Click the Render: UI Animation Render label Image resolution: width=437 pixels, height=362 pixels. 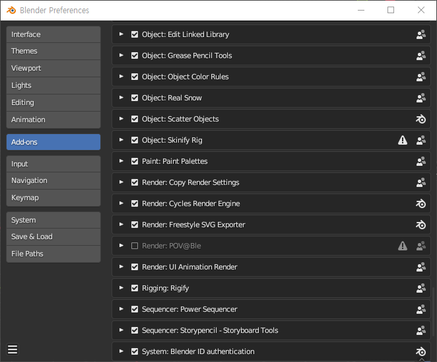click(x=189, y=267)
